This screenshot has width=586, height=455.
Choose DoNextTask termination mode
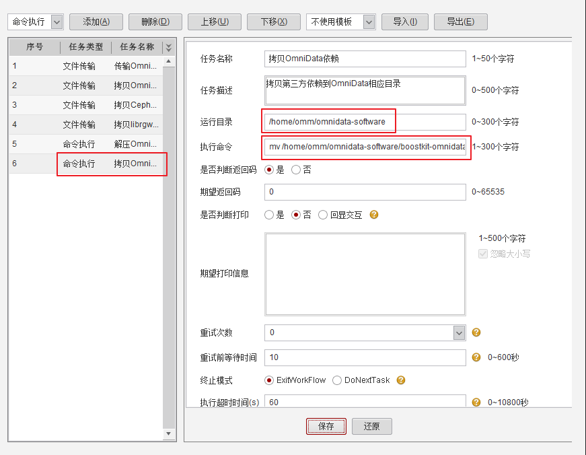tap(336, 380)
